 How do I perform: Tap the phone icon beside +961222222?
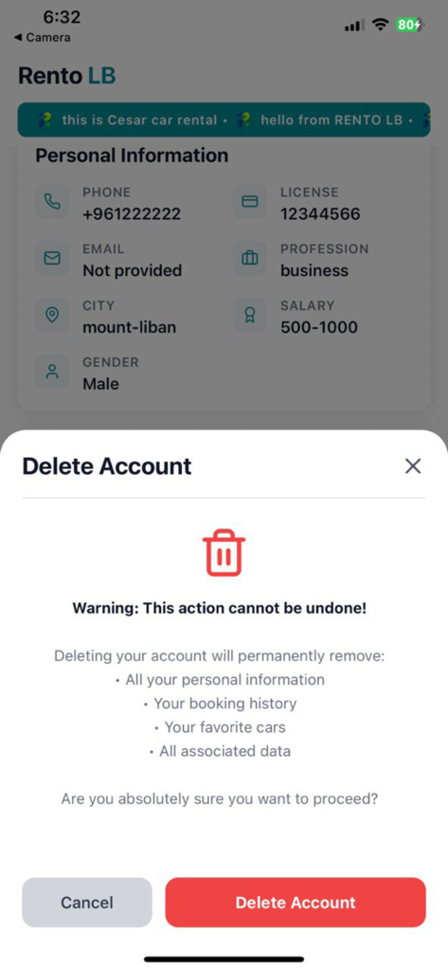click(x=53, y=202)
